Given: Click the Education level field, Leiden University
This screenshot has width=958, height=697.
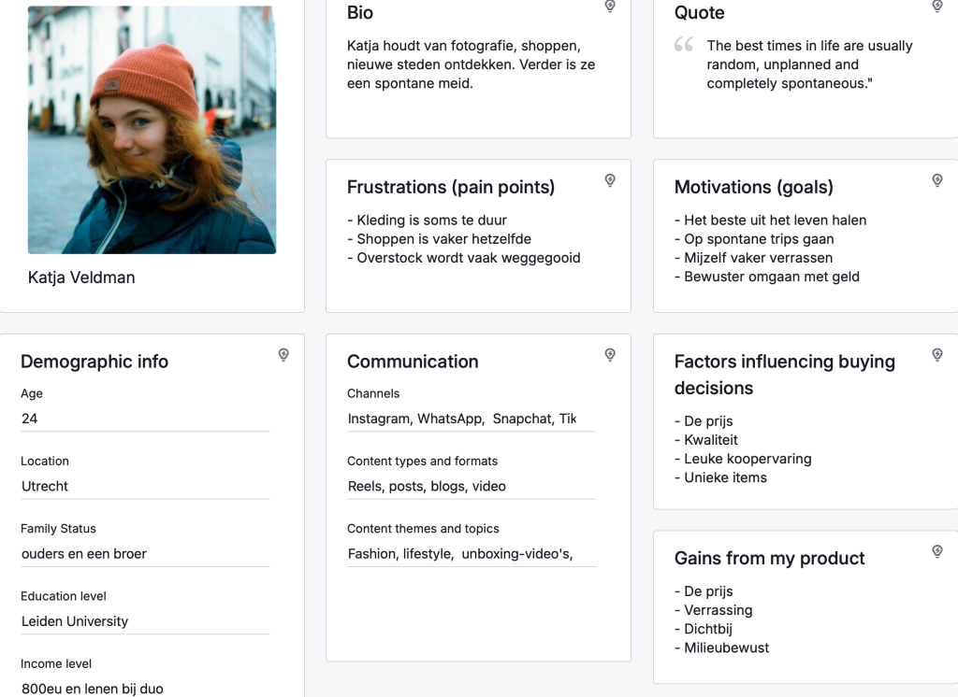Looking at the screenshot, I should [144, 621].
